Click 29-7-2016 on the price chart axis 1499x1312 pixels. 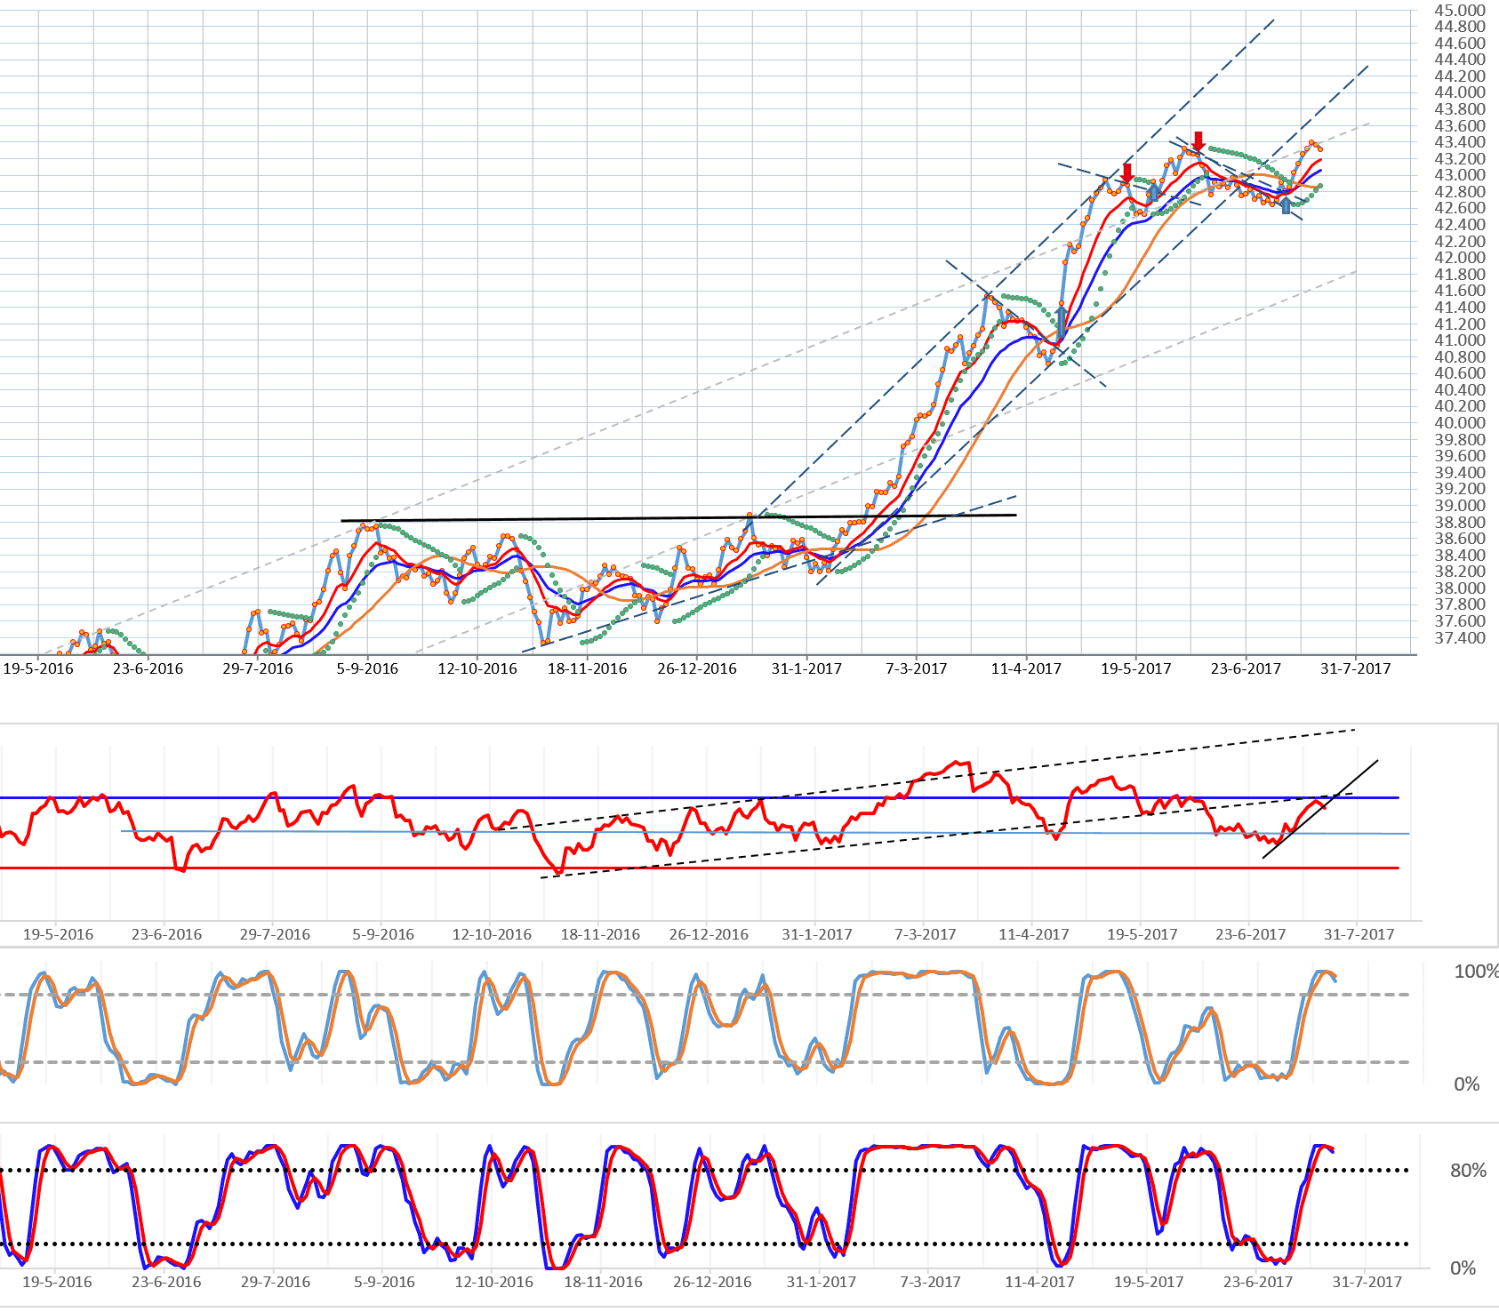click(258, 668)
